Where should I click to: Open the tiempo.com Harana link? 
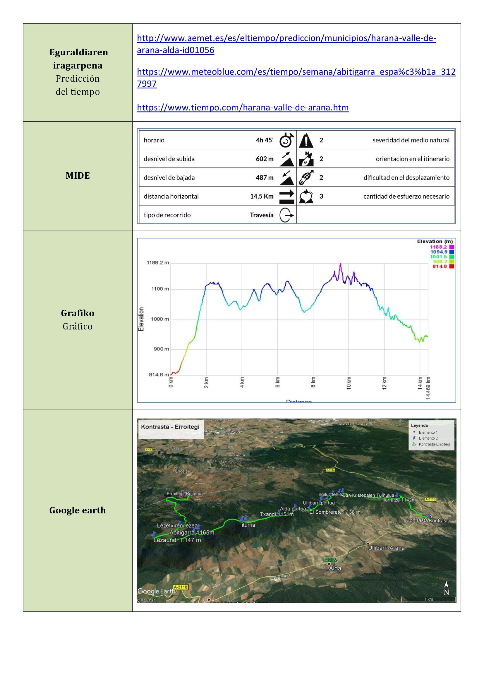243,108
